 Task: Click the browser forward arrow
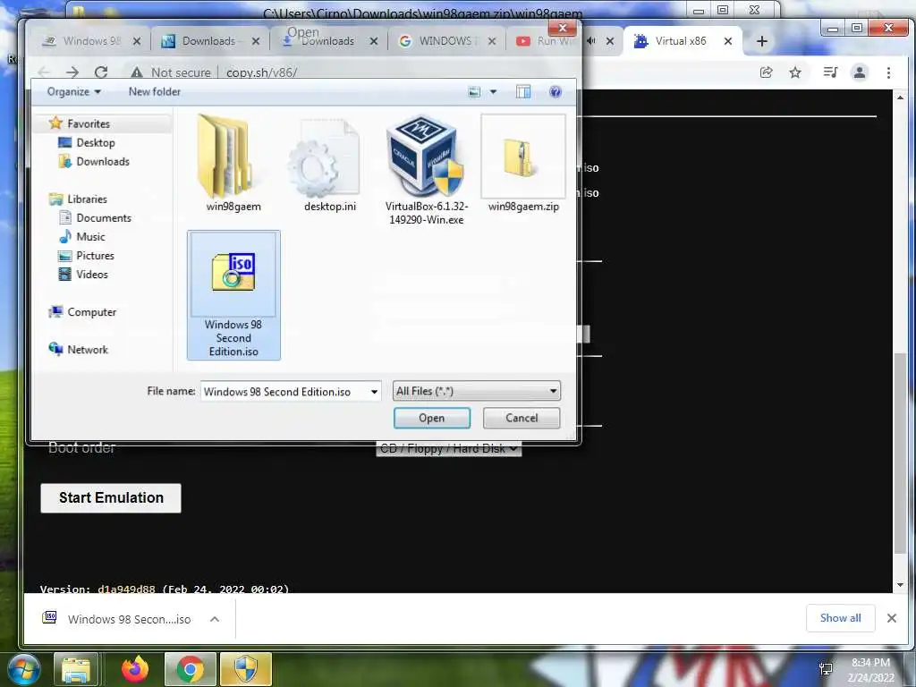click(x=72, y=72)
